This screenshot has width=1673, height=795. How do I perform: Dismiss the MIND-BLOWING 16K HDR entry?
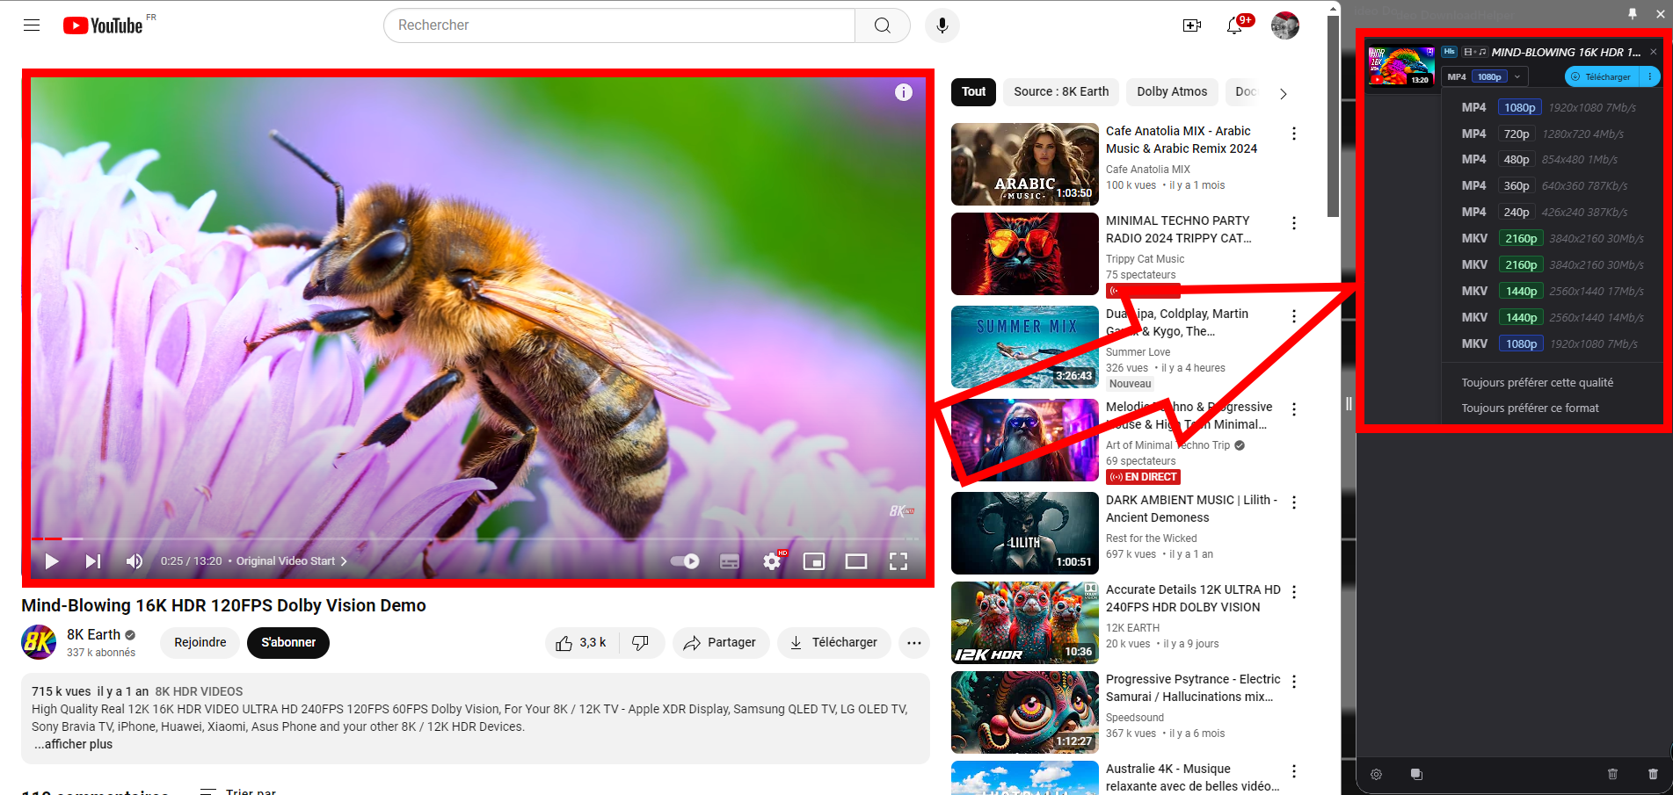tap(1654, 52)
